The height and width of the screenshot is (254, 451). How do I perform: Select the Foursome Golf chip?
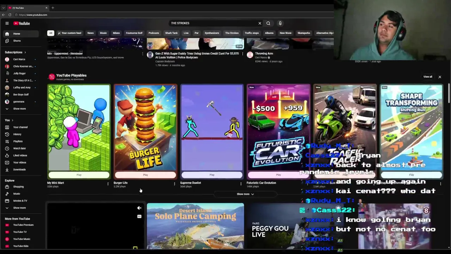pos(134,33)
